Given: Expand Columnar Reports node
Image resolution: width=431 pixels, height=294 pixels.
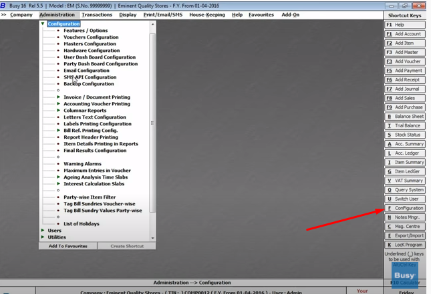Looking at the screenshot, I should click(x=58, y=110).
